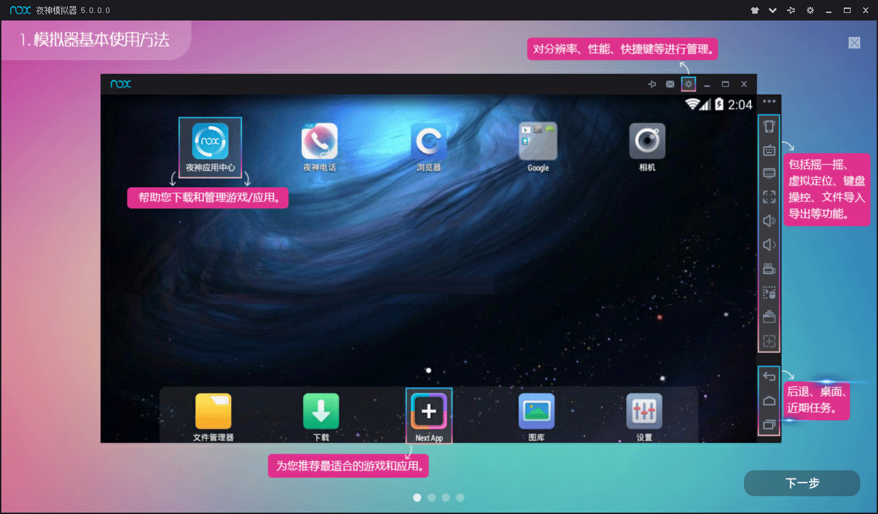Click the 2:04 clock in status bar
The height and width of the screenshot is (514, 878).
740,105
